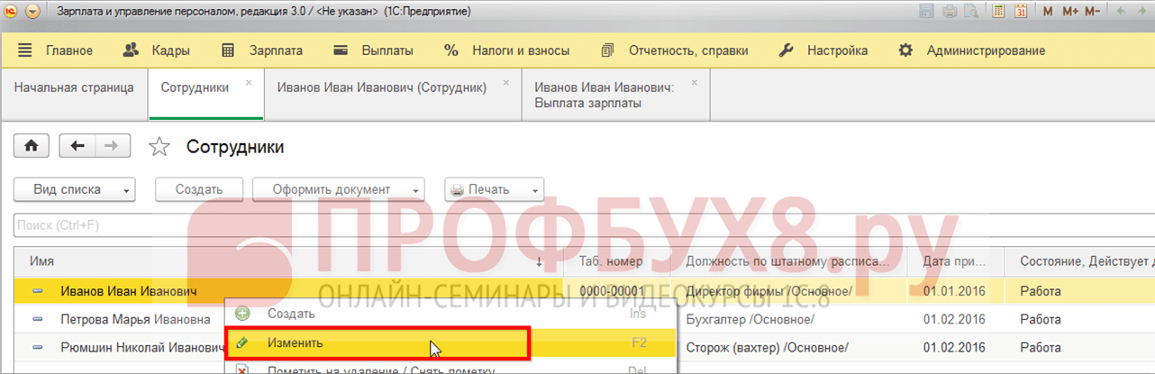Open the Вид списка dropdown
The image size is (1155, 374).
[x=75, y=189]
